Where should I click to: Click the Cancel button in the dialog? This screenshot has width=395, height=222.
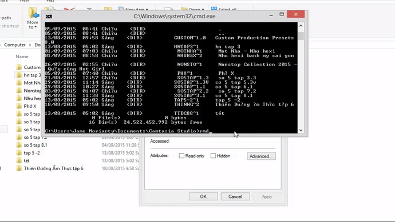tap(235, 196)
